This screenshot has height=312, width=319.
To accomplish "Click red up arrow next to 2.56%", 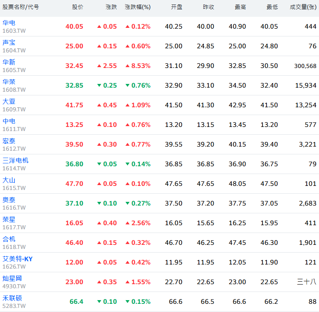I will tap(128, 223).
